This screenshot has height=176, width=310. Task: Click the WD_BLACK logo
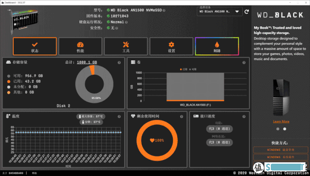tap(280, 15)
